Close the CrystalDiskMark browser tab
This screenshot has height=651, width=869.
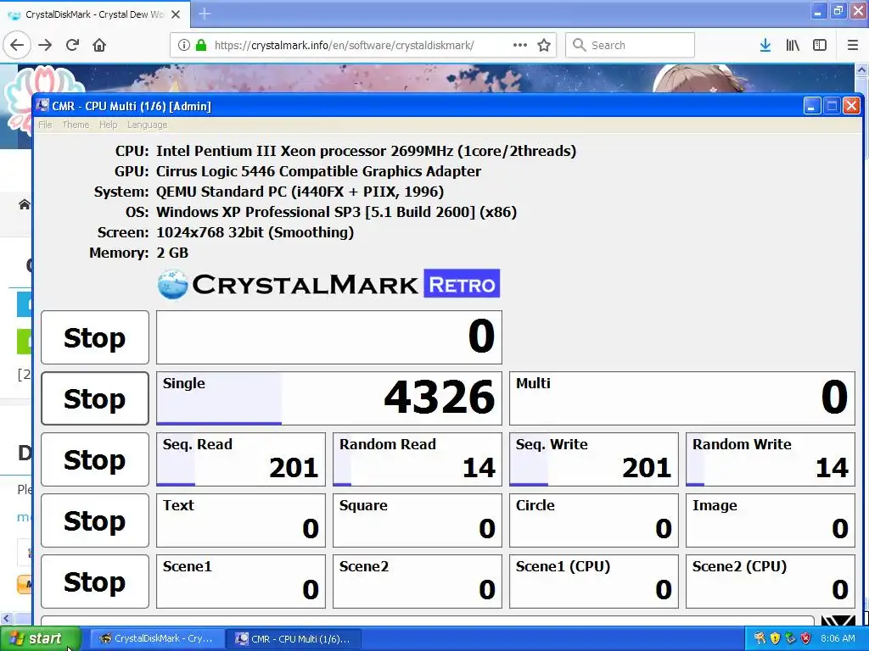click(x=176, y=14)
